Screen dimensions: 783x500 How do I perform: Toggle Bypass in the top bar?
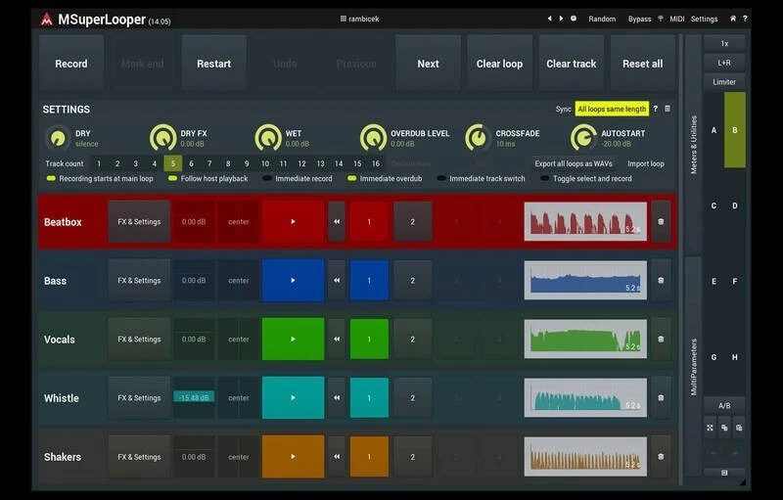point(639,19)
